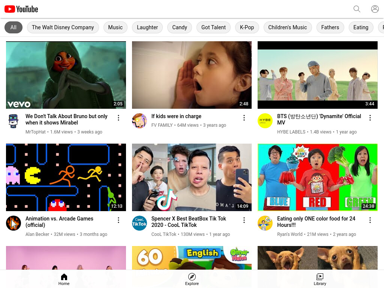Select The Walt Disney Company chip
The height and width of the screenshot is (288, 384).
[63, 27]
